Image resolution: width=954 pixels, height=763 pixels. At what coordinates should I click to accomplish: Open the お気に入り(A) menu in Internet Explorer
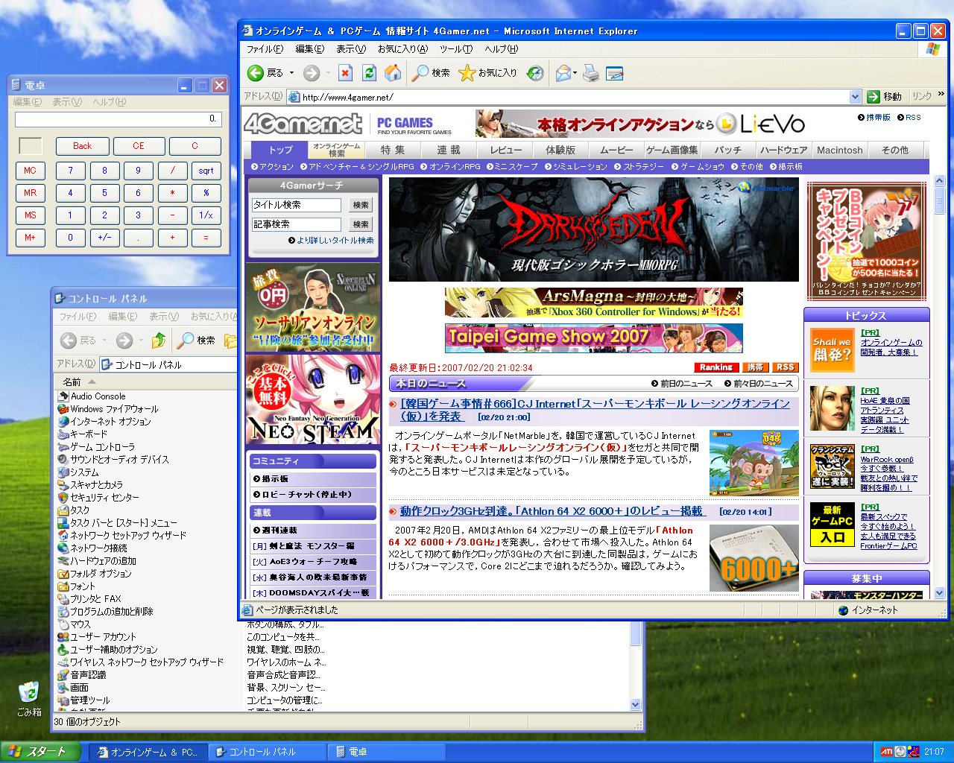click(402, 49)
